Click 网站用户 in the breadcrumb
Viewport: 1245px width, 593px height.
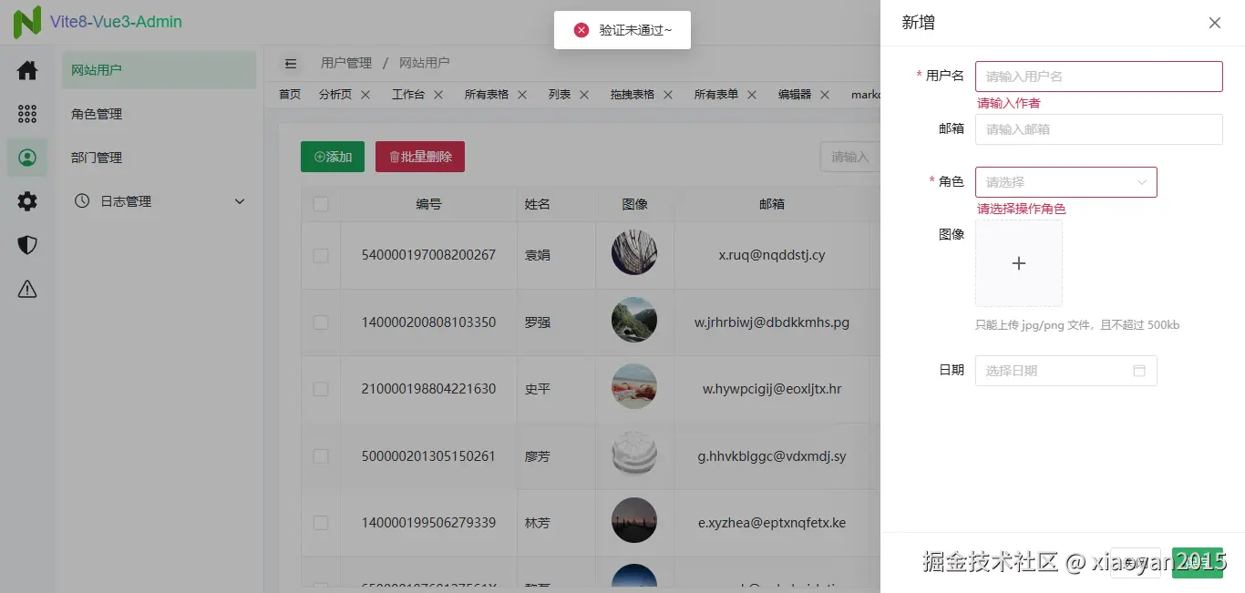pos(425,63)
